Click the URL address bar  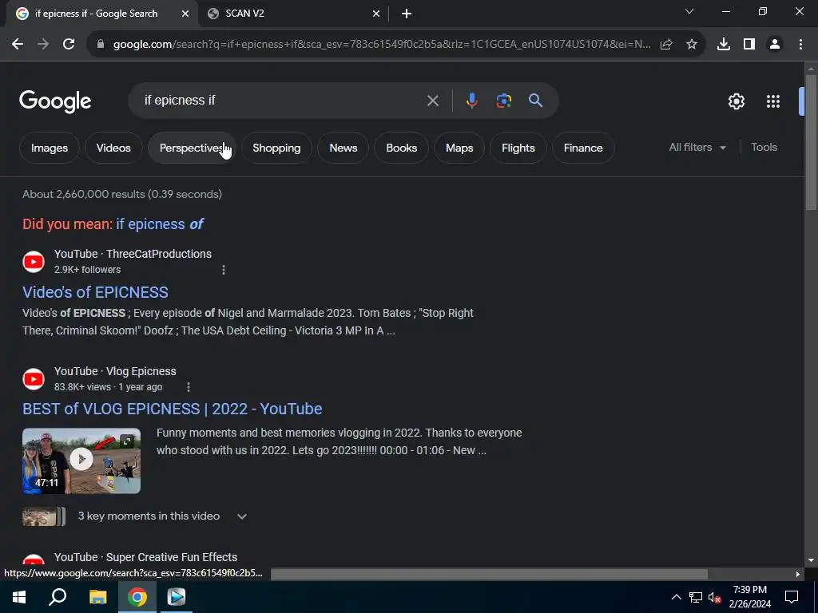pos(382,45)
